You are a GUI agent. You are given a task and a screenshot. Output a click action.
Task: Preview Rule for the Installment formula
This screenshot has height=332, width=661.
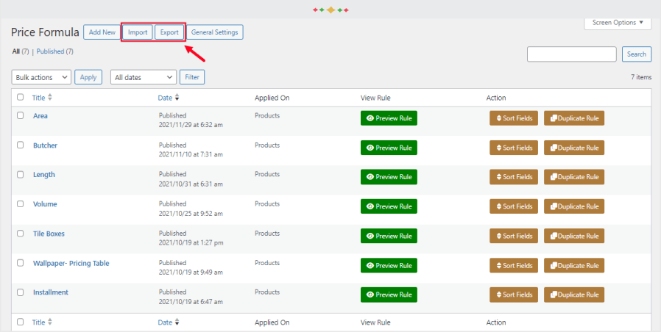[389, 295]
